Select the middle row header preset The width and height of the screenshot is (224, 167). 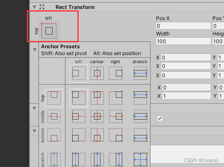[x=54, y=116]
